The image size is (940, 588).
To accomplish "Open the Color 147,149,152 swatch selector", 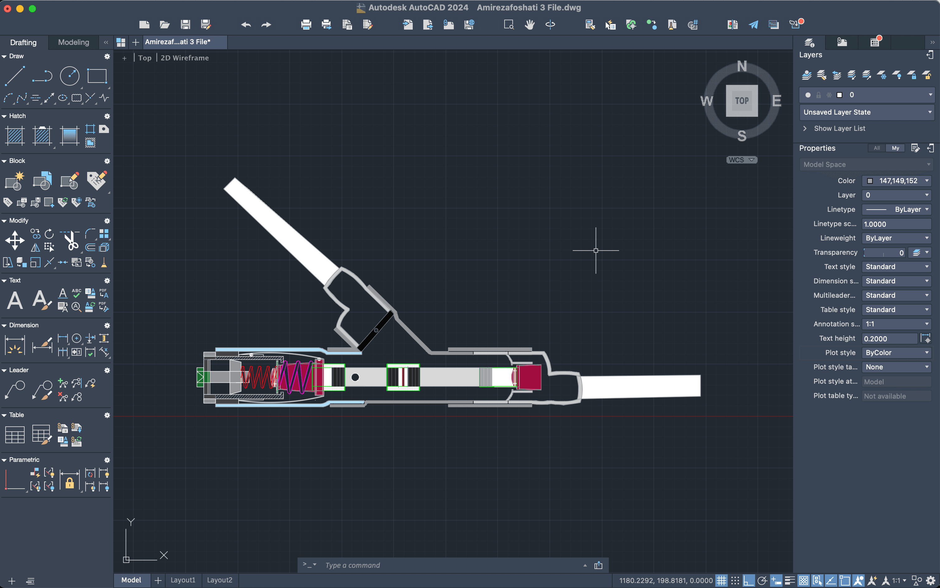I will (x=896, y=181).
